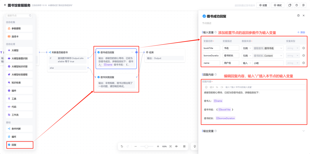Click the copy/duplicate icon in the top bar
This screenshot has height=154, width=310.
290,5
